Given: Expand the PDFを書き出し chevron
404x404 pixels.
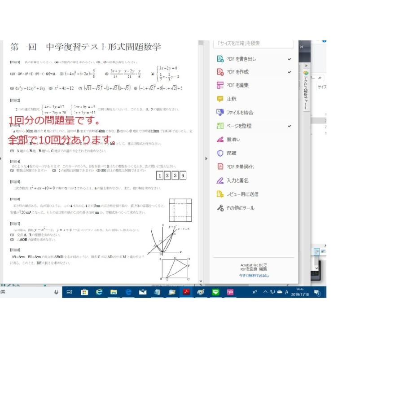Looking at the screenshot, I should pyautogui.click(x=290, y=59).
